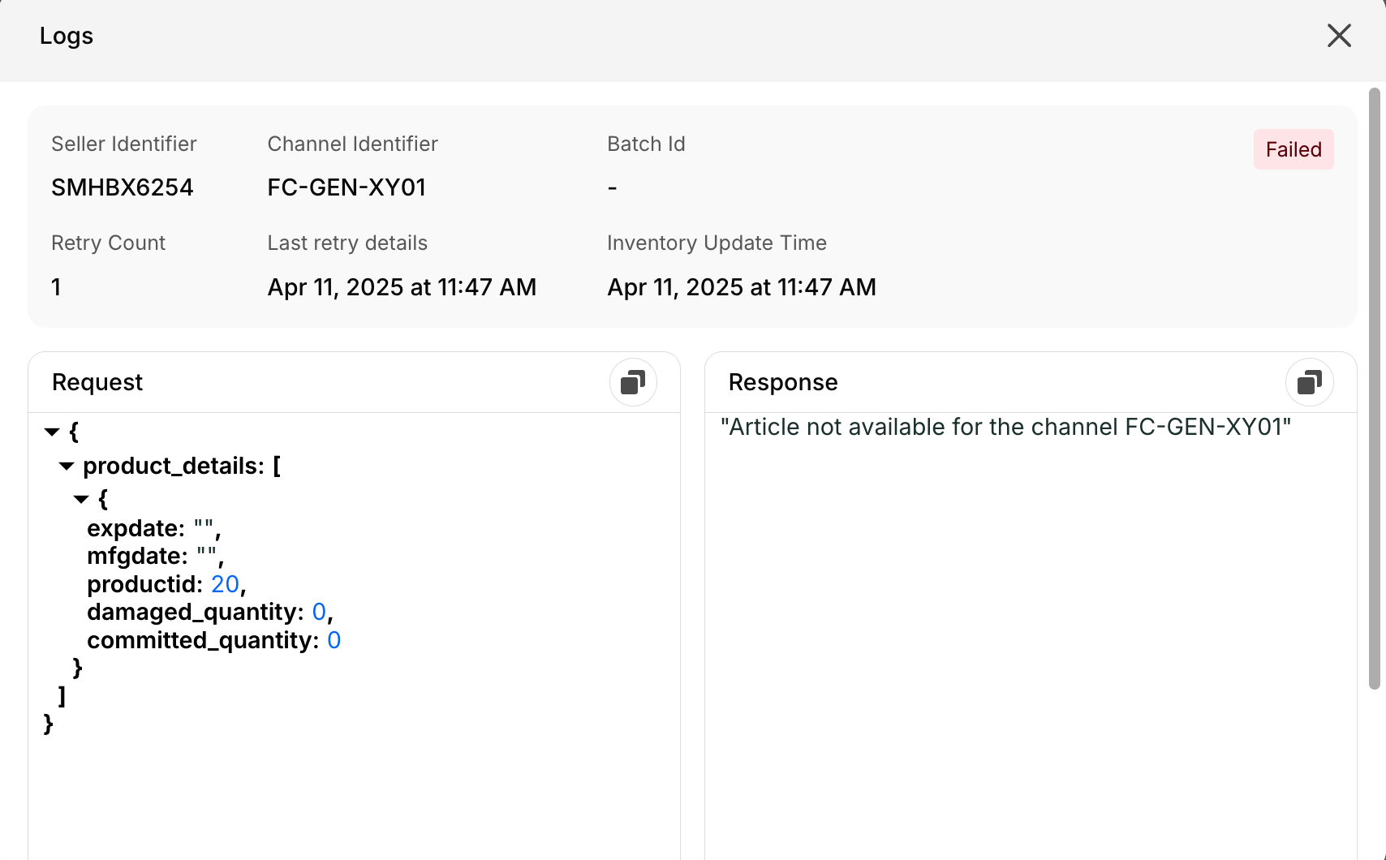Select the channel identifier FC-GEN-XY01 value
This screenshot has width=1386, height=860.
tap(346, 187)
